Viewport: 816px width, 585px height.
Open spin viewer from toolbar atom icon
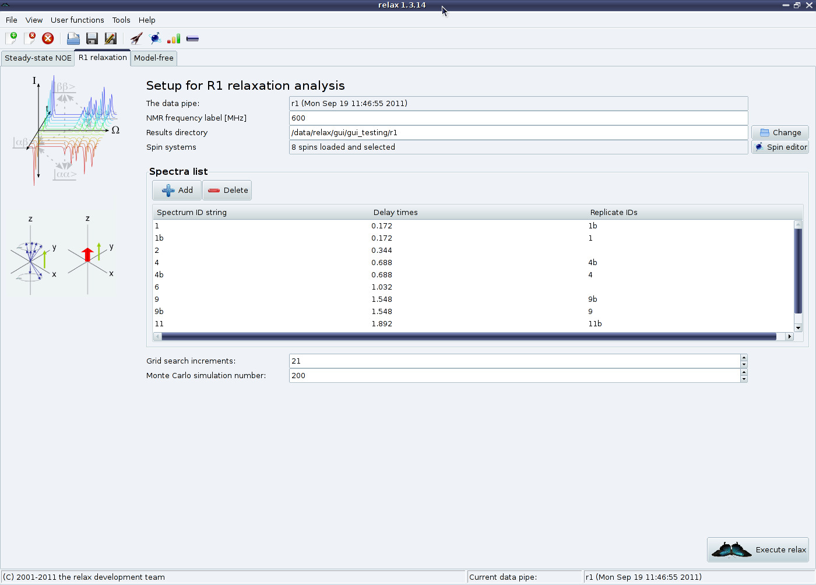(155, 38)
